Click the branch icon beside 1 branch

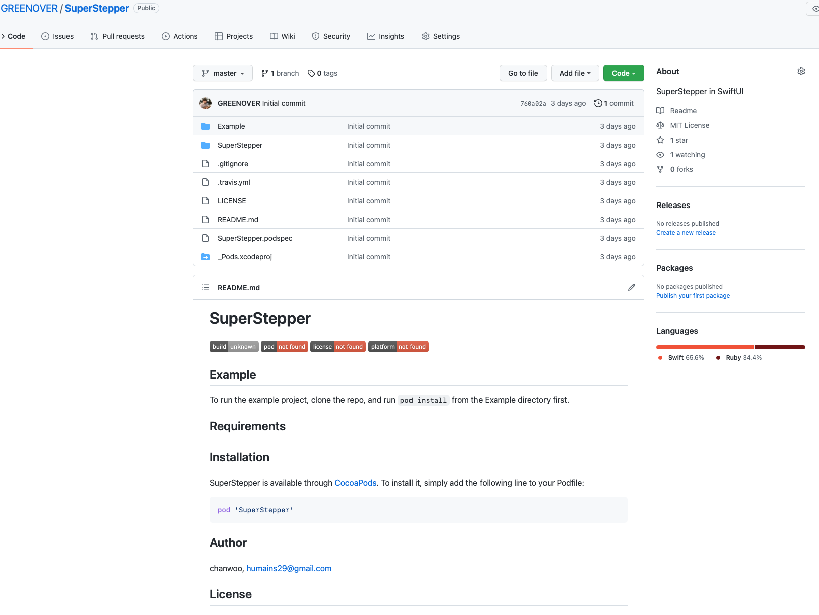point(265,73)
